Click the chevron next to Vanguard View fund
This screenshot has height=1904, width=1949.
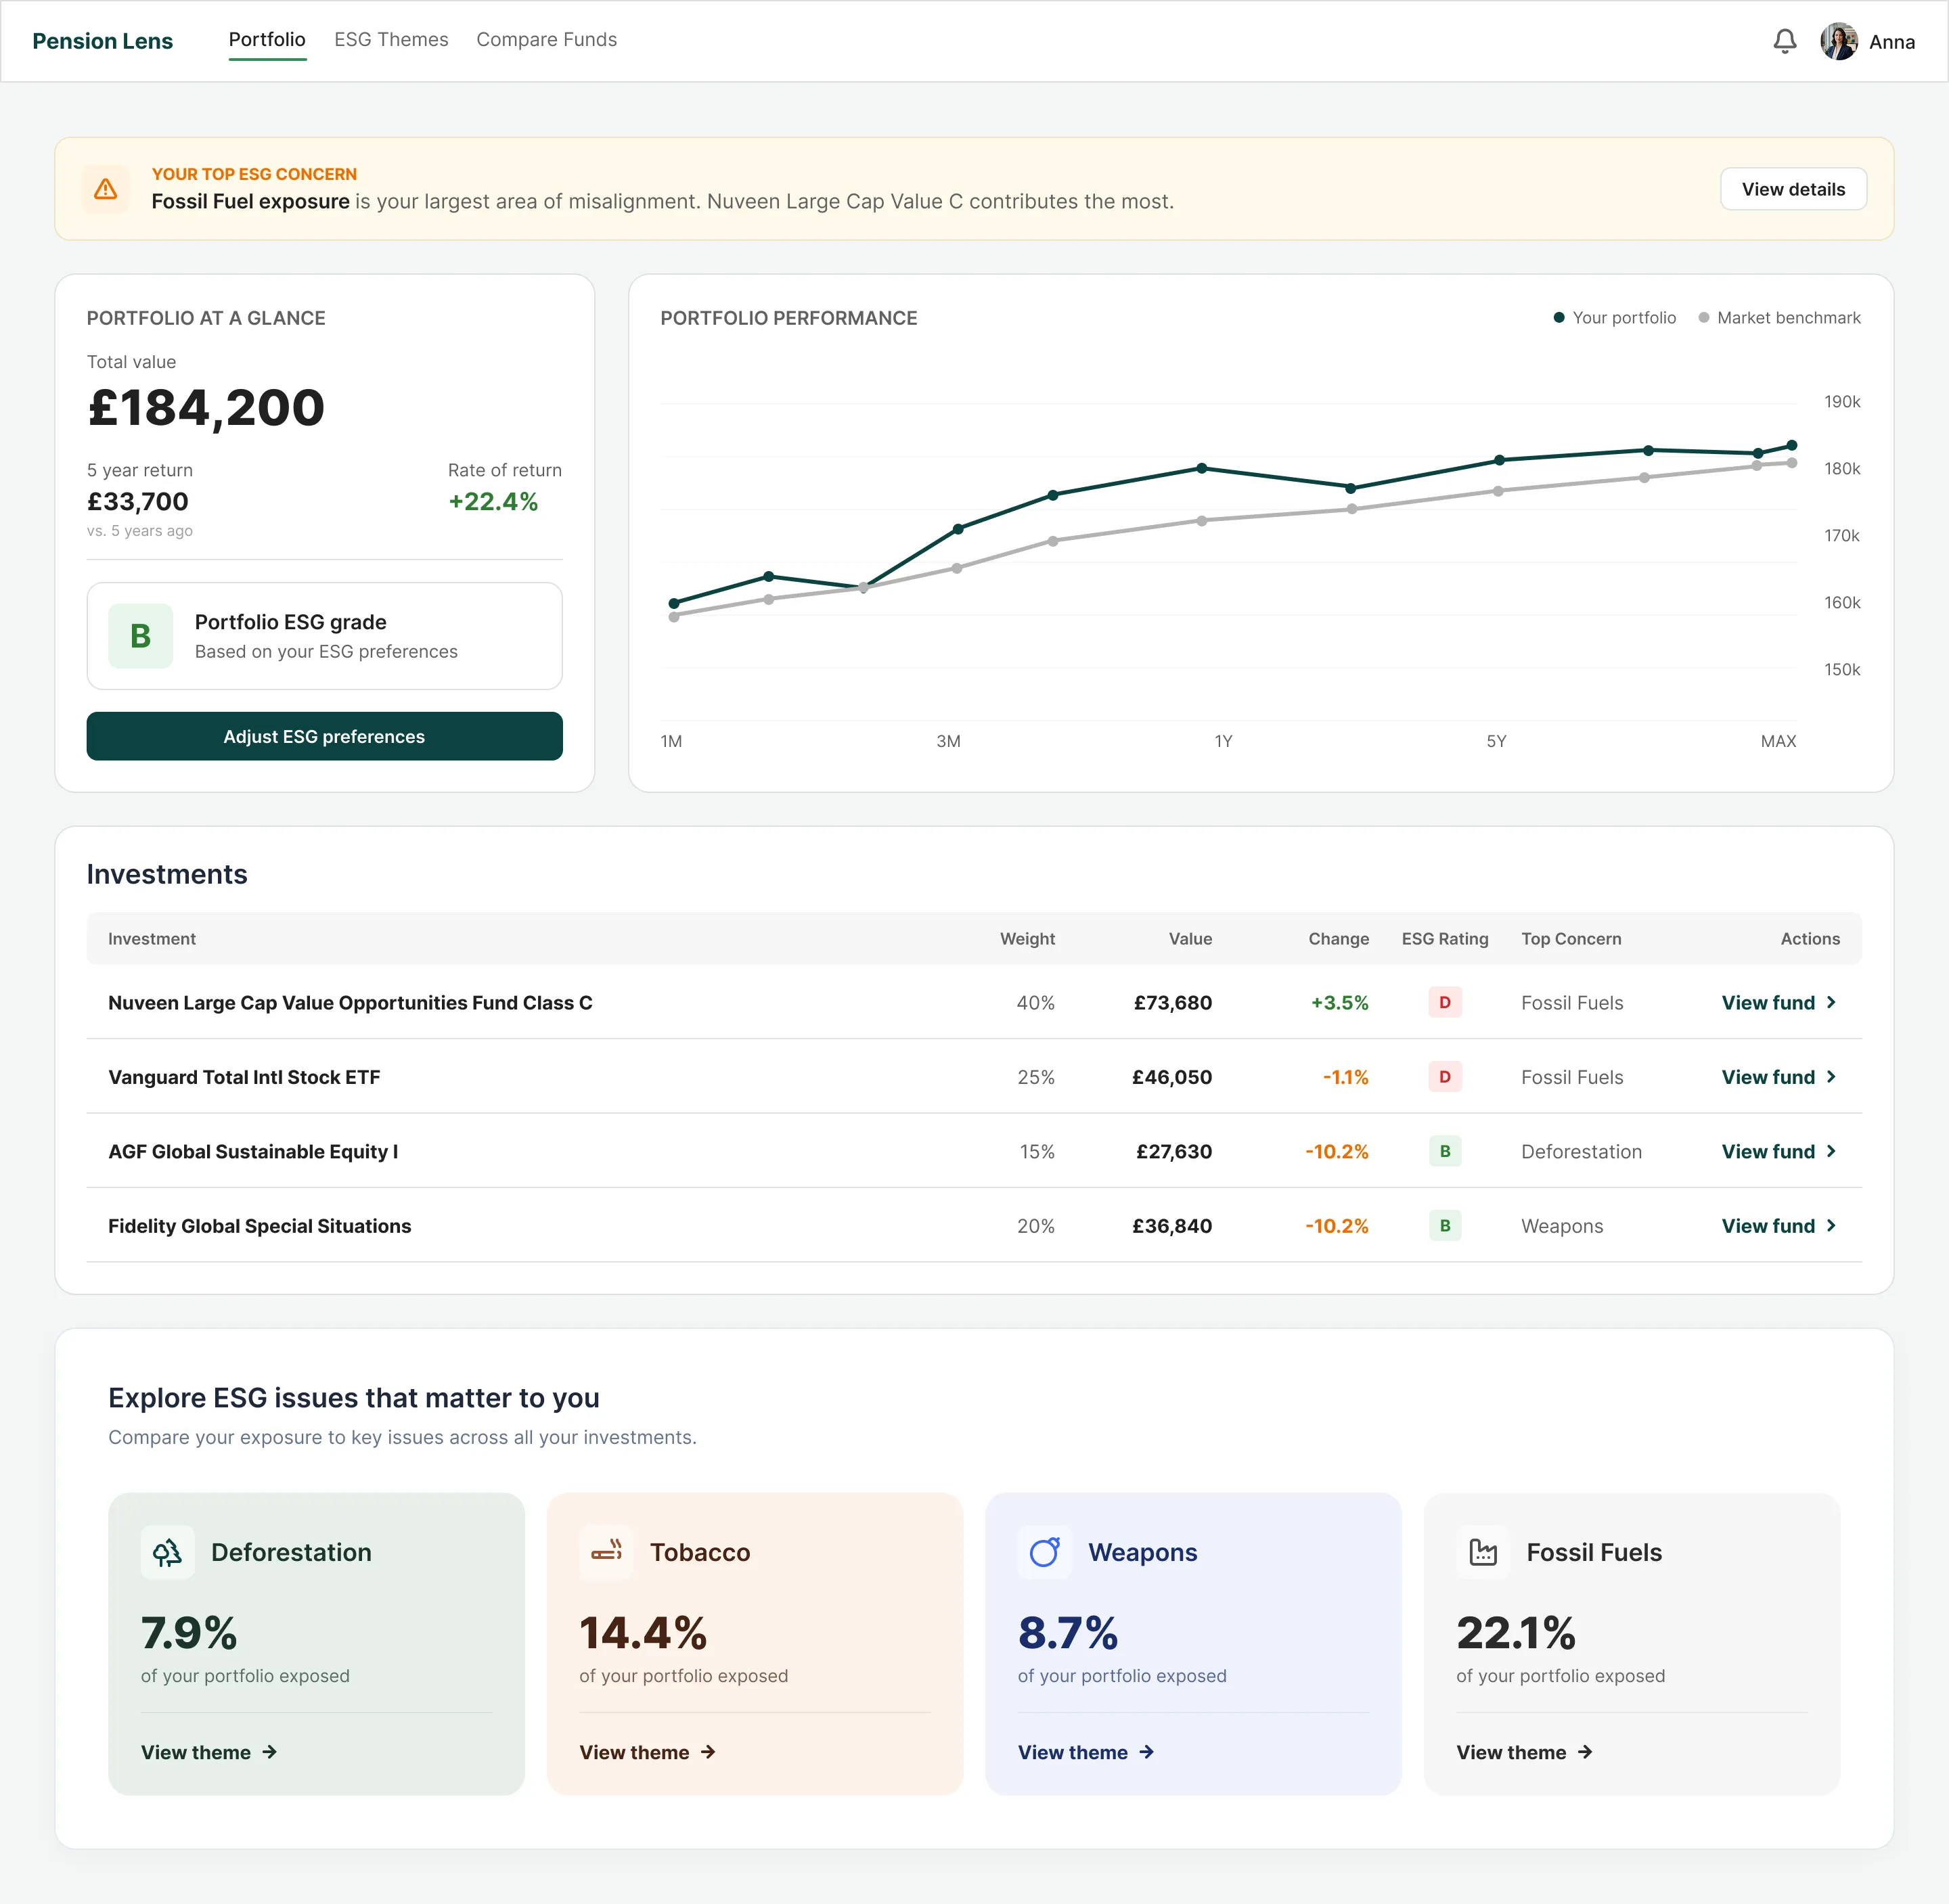point(1831,1077)
